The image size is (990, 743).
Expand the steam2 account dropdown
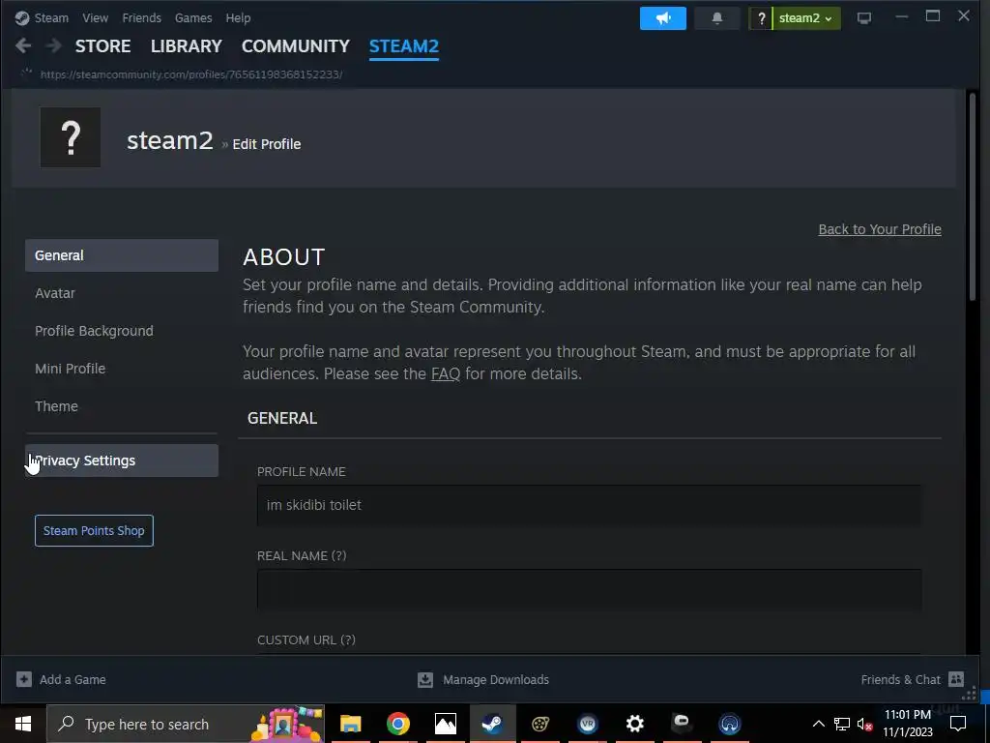805,17
